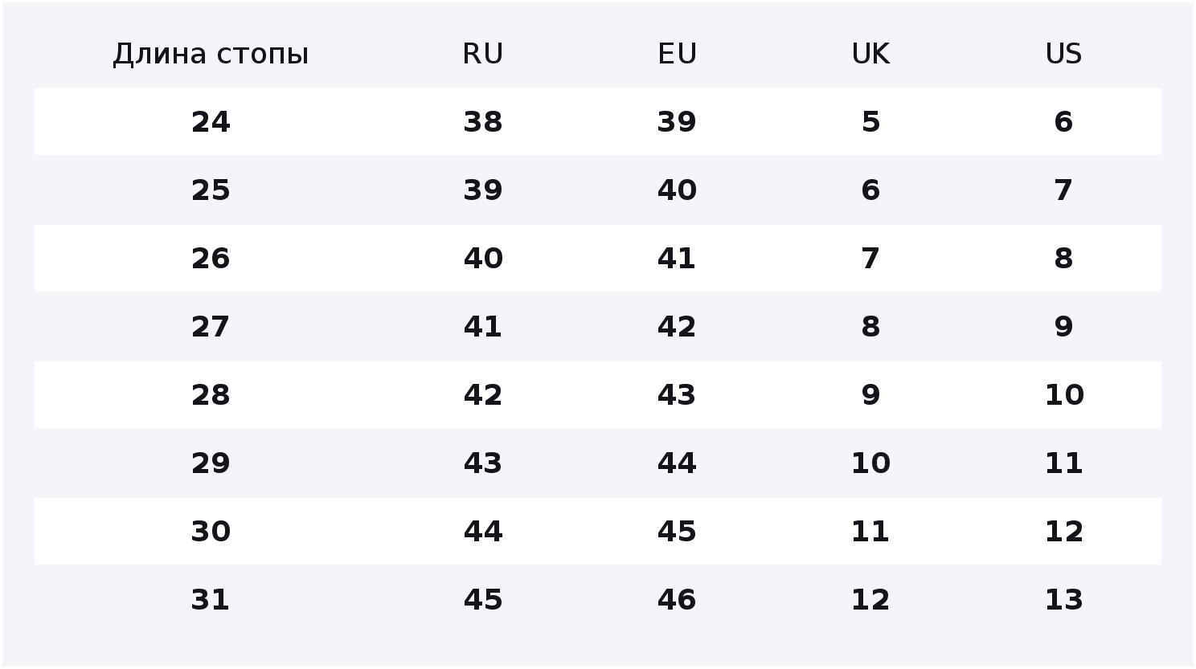The width and height of the screenshot is (1196, 669).
Task: Click foot length 25 cell
Action: tap(211, 190)
